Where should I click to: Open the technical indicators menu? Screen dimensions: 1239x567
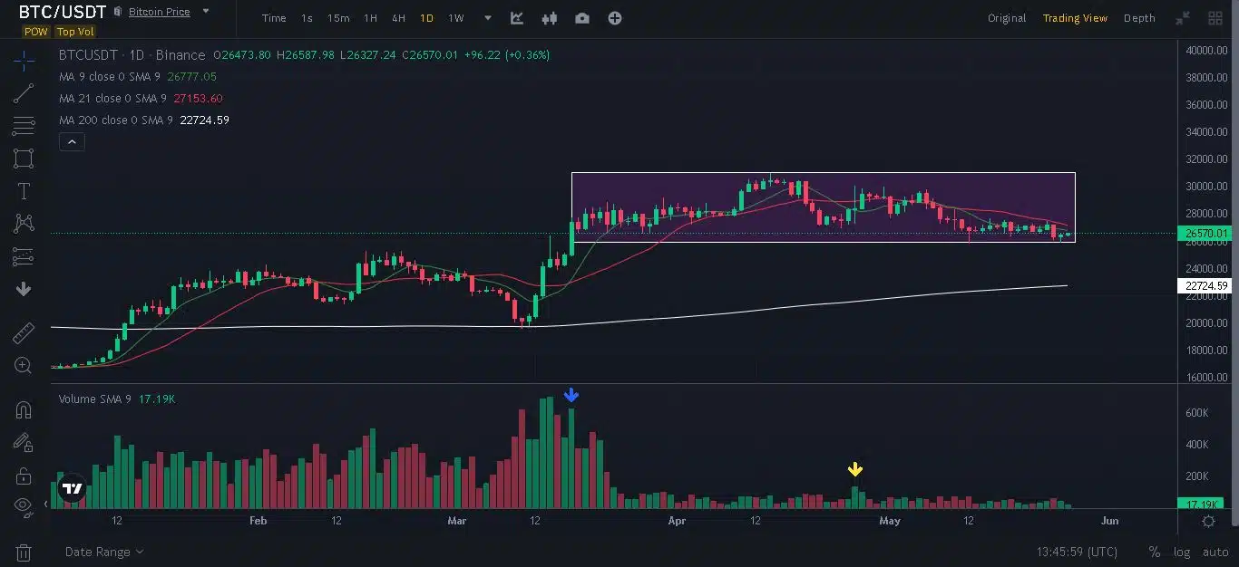pyautogui.click(x=517, y=18)
